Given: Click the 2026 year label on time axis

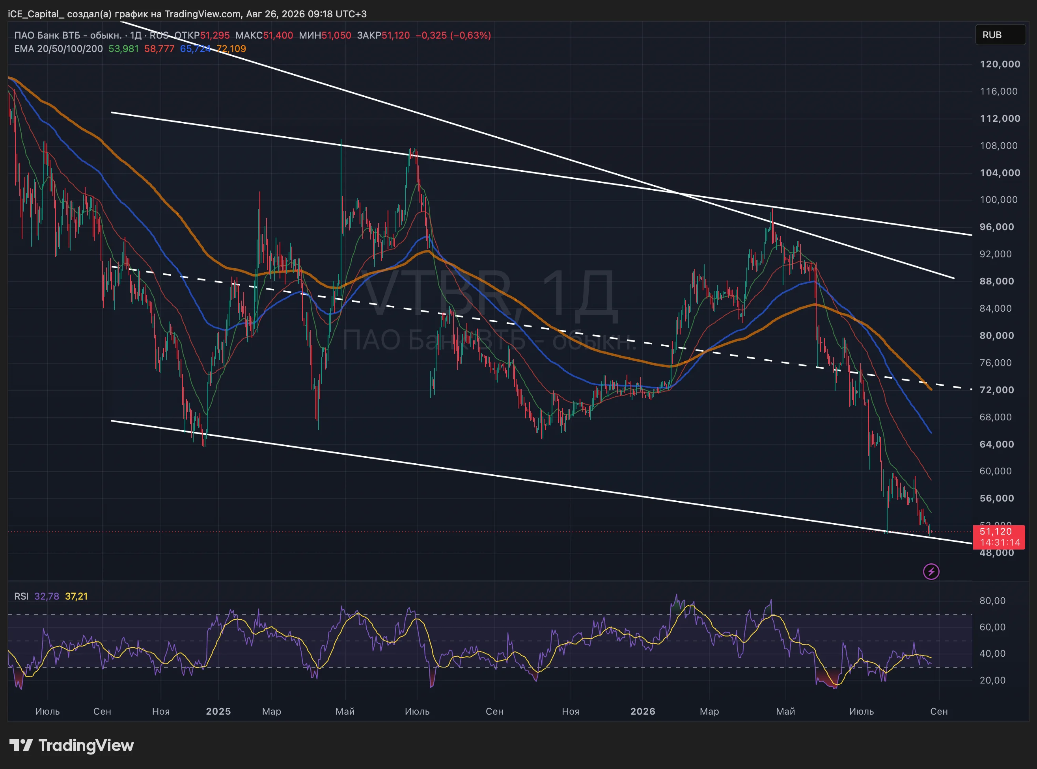Looking at the screenshot, I should click(643, 711).
